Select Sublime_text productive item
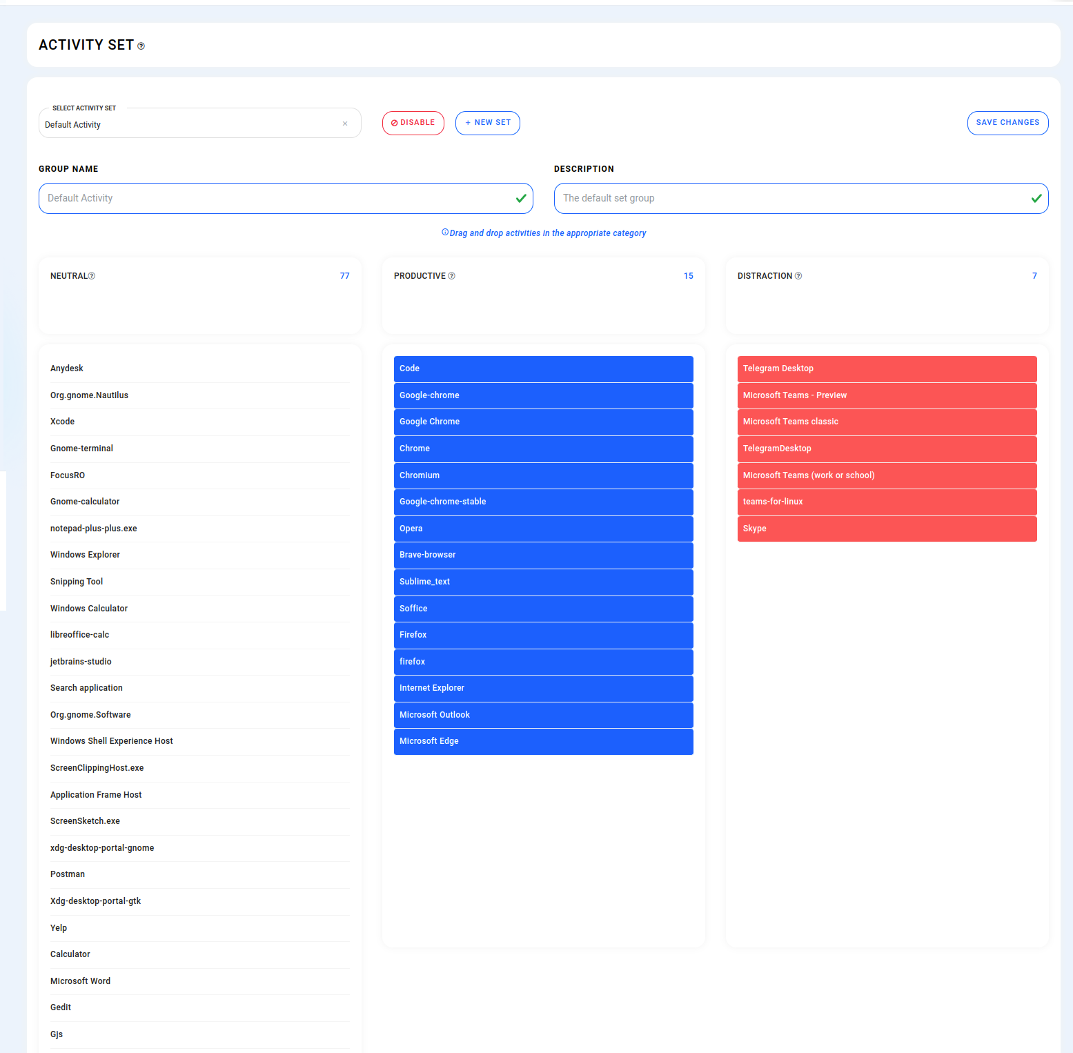Viewport: 1073px width, 1053px height. (544, 582)
